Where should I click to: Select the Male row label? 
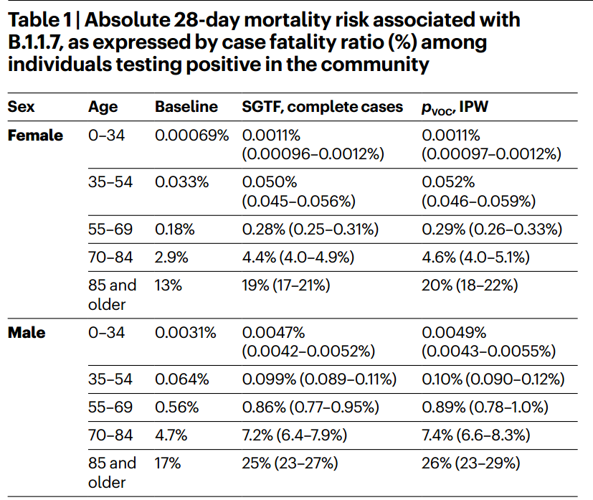click(27, 333)
